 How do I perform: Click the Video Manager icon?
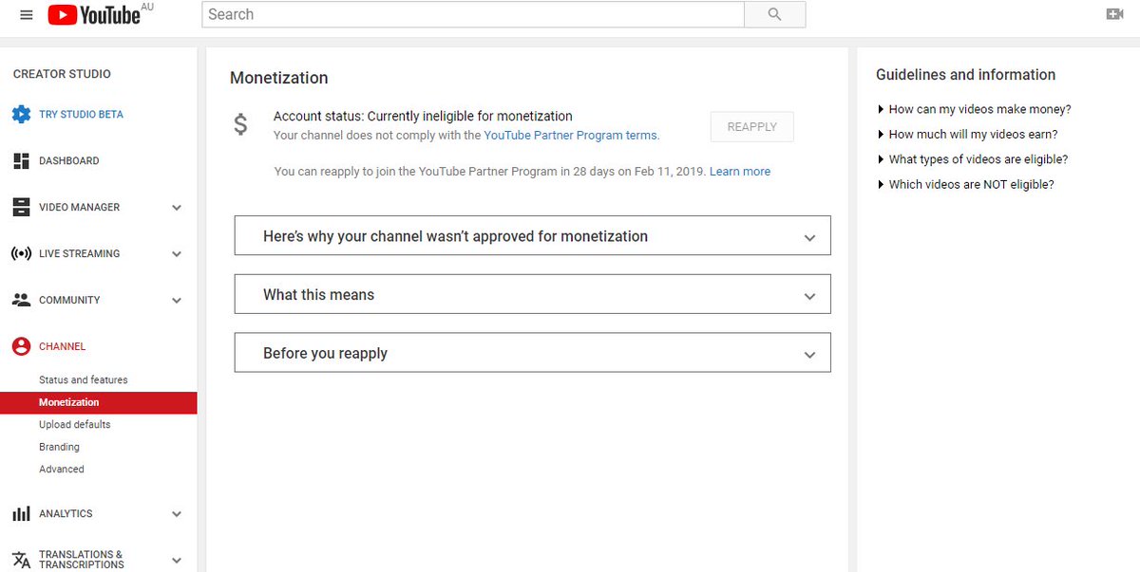pos(21,208)
